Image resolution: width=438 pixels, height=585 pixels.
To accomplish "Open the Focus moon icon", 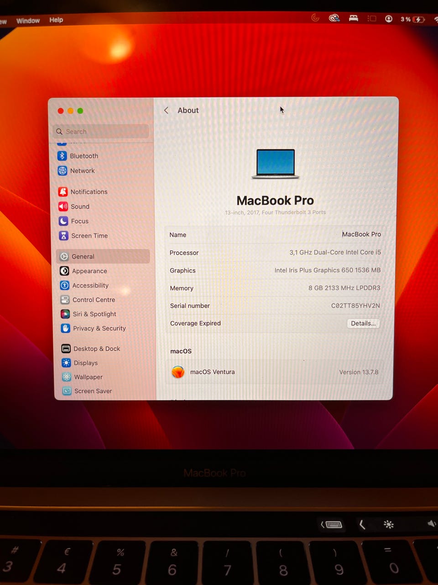I will pyautogui.click(x=63, y=221).
